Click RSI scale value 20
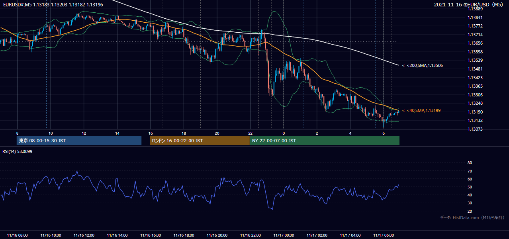The width and height of the screenshot is (509, 239). (x=470, y=211)
